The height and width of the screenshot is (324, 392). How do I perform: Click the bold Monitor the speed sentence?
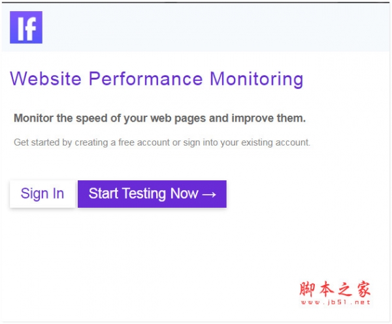159,118
